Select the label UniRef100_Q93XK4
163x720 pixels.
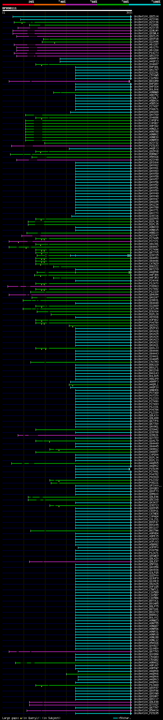point(146,162)
